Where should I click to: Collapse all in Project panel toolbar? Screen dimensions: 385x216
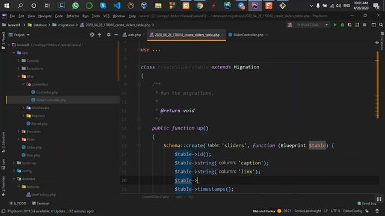(99, 35)
